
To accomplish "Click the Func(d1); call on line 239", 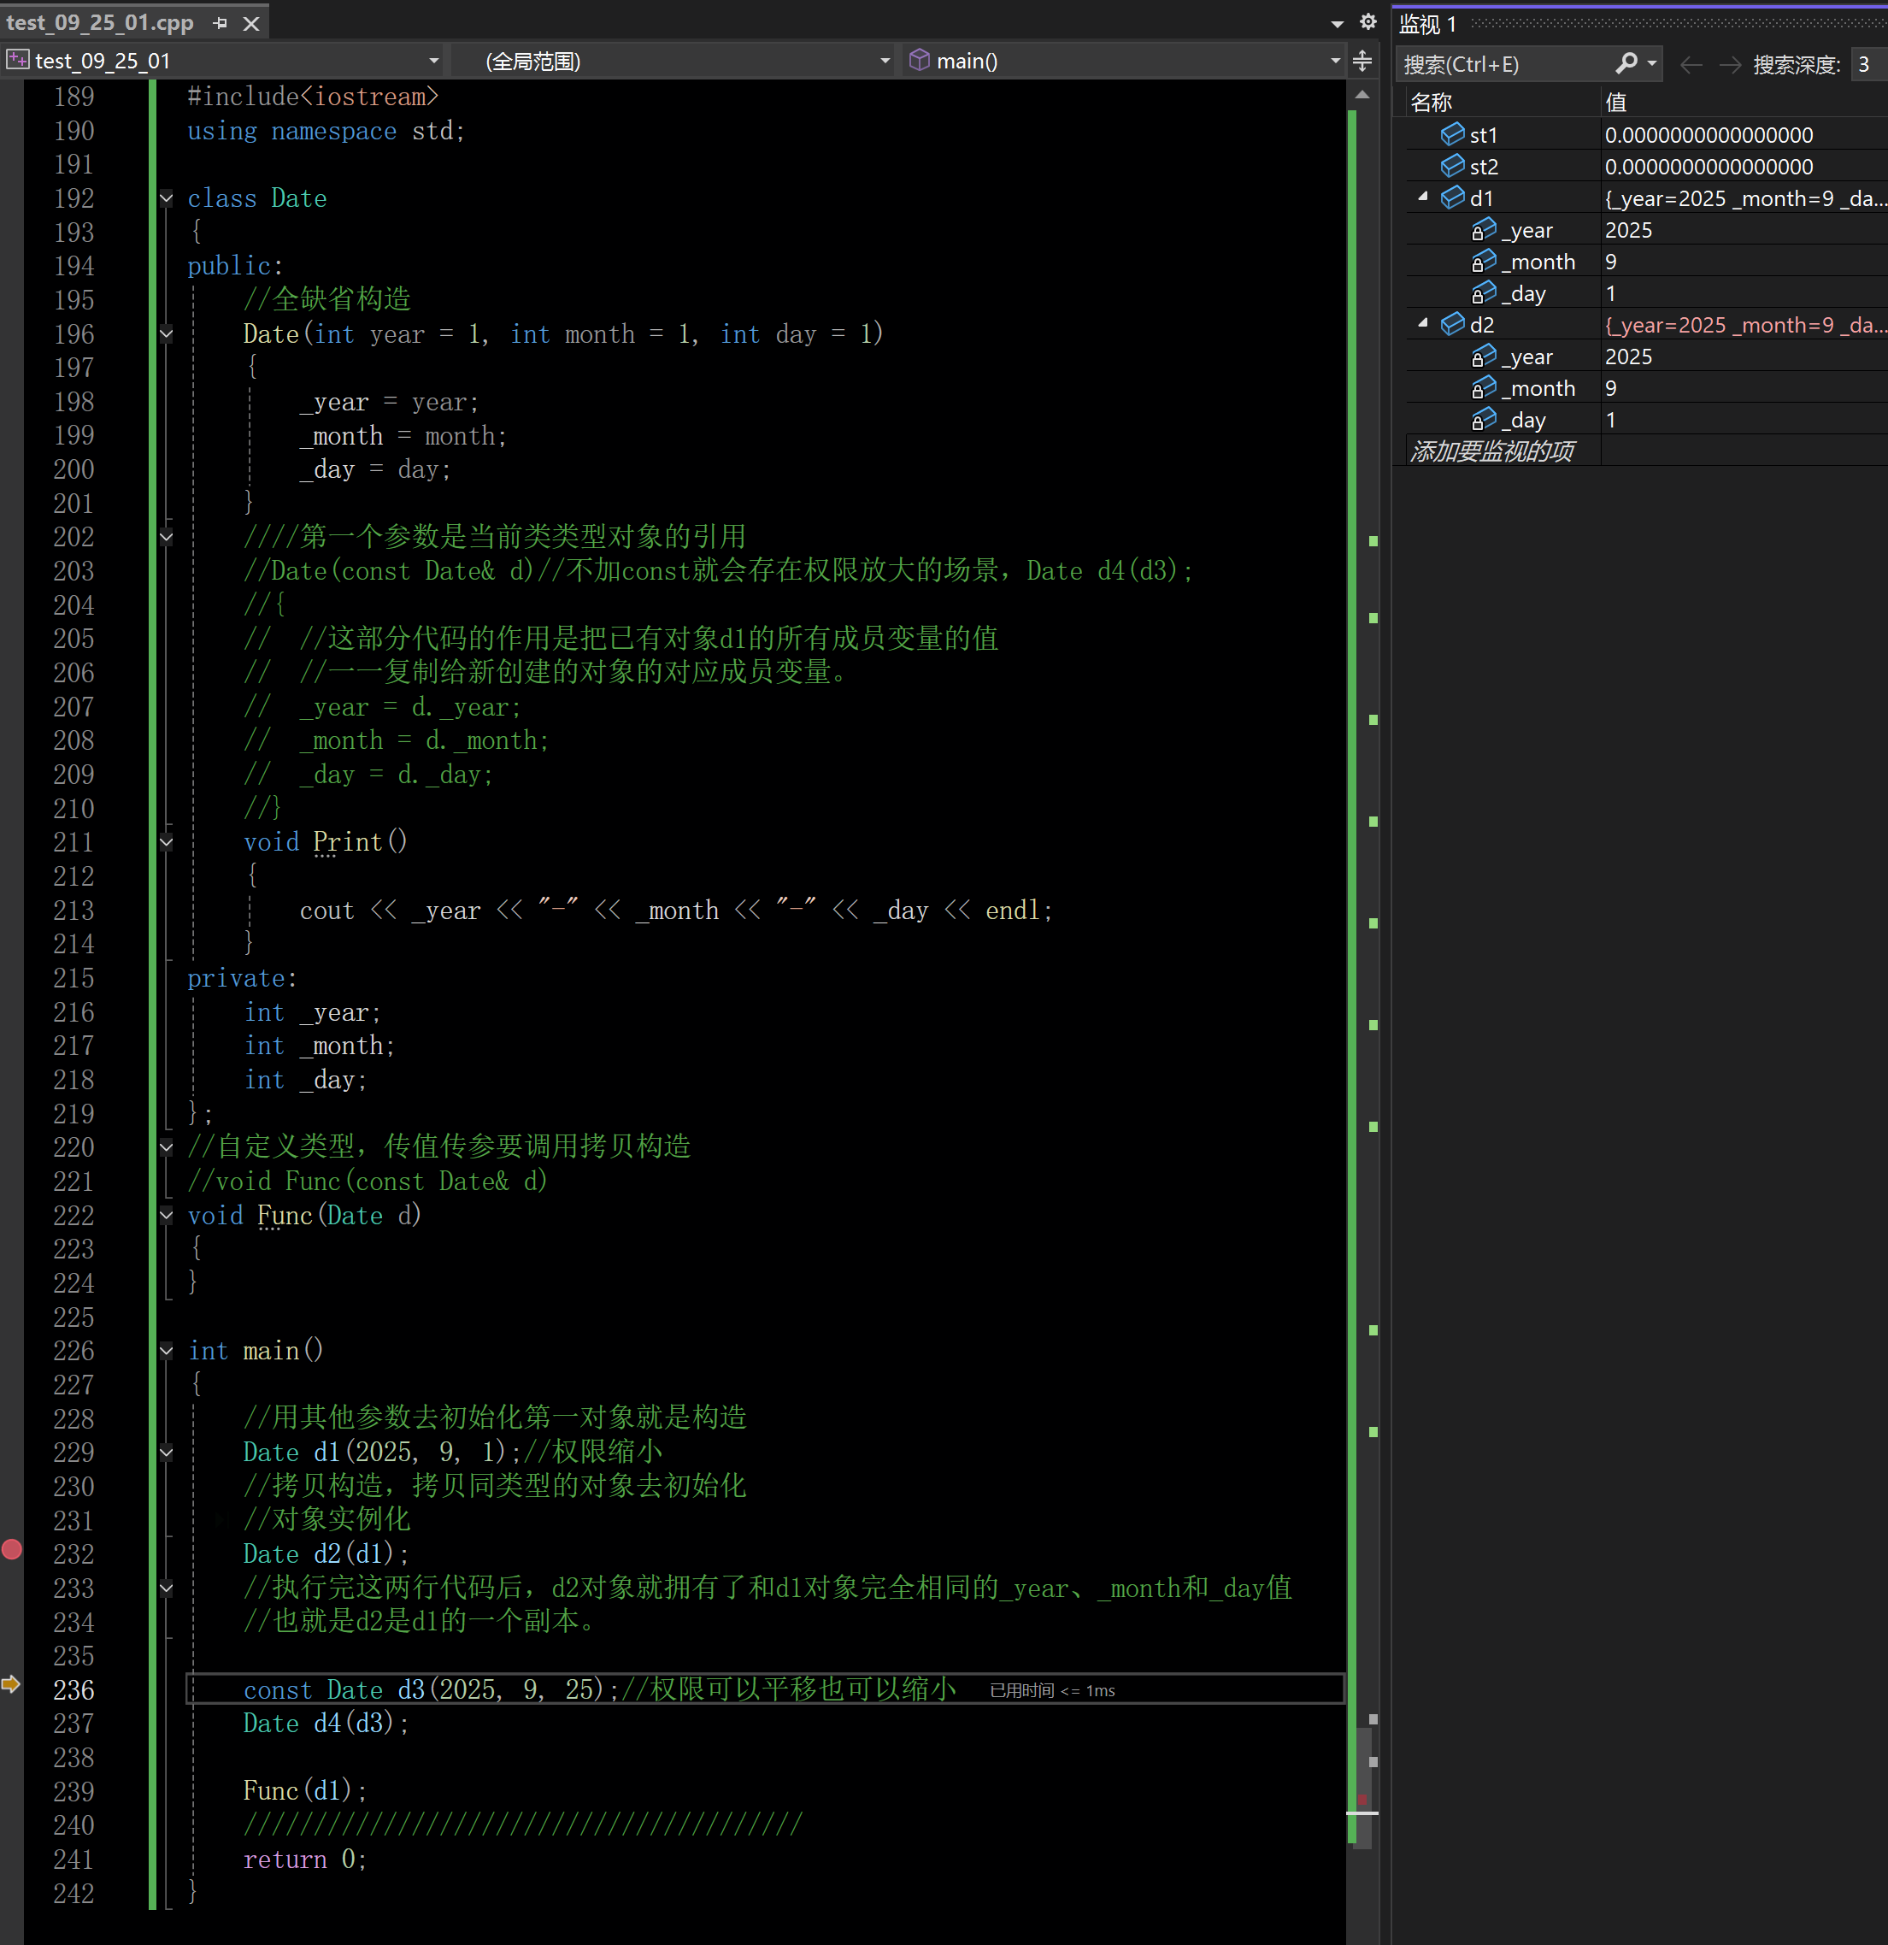I will [x=304, y=1790].
